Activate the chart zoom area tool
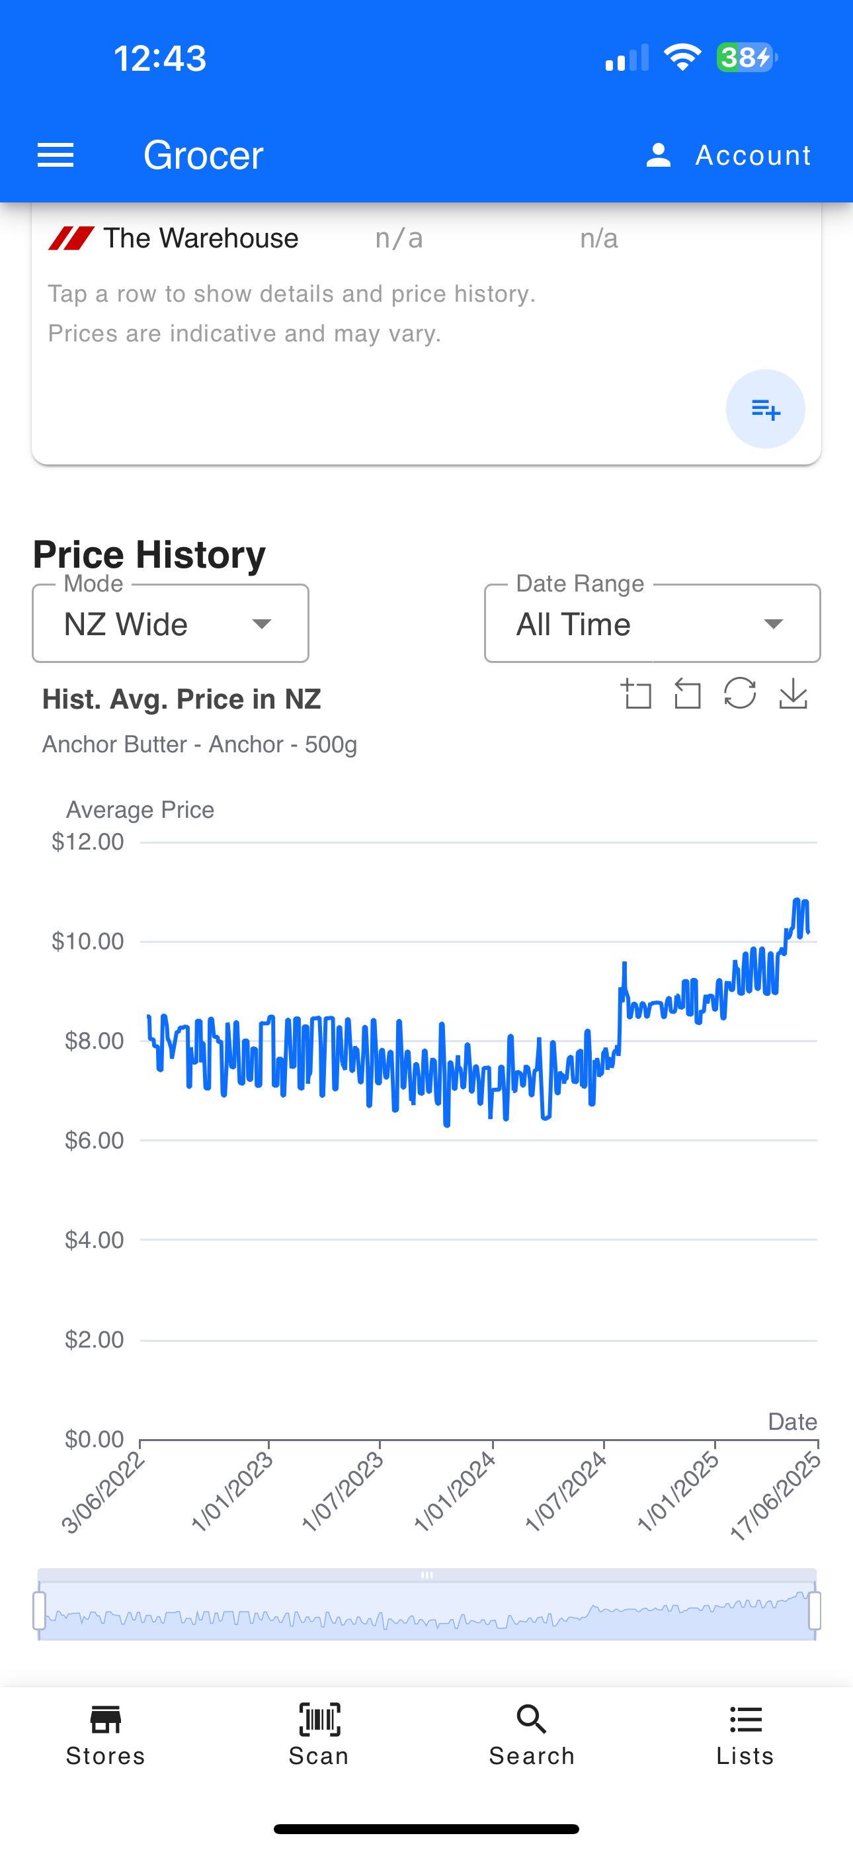Screen dimensions: 853x1850 coord(636,695)
